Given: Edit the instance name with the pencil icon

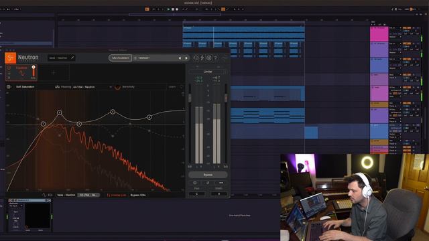Looking at the screenshot, I should (x=72, y=58).
